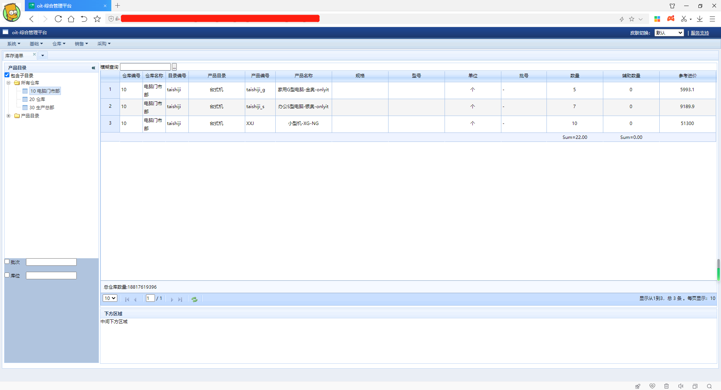Go to the first page of the grid
The width and height of the screenshot is (721, 390).
click(127, 299)
